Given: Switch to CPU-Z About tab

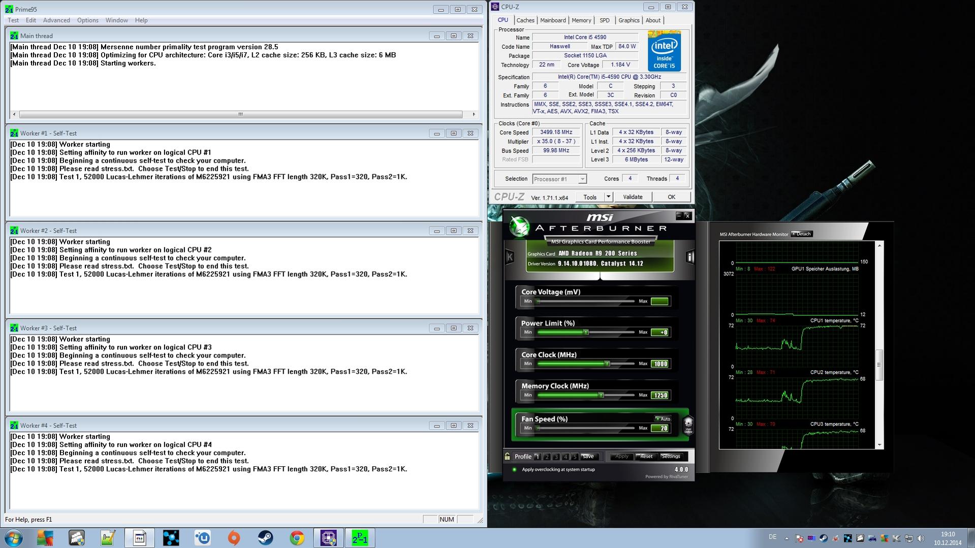Looking at the screenshot, I should [653, 20].
